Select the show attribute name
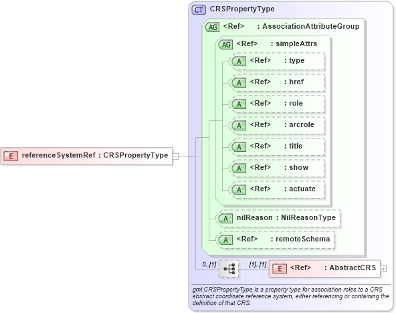Image resolution: width=396 pixels, height=313 pixels. [299, 167]
